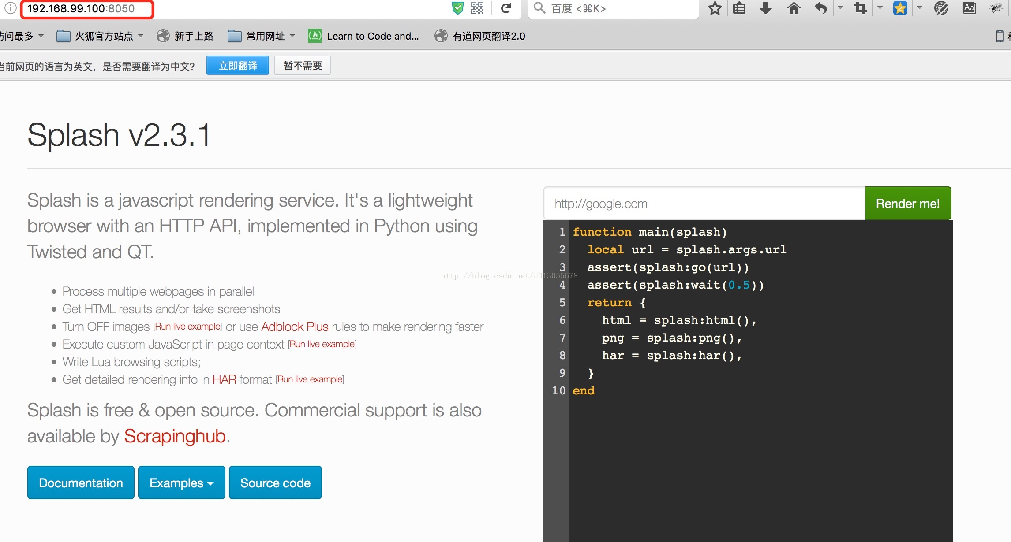Click the Render me! button
Image resolution: width=1011 pixels, height=542 pixels.
pyautogui.click(x=908, y=204)
